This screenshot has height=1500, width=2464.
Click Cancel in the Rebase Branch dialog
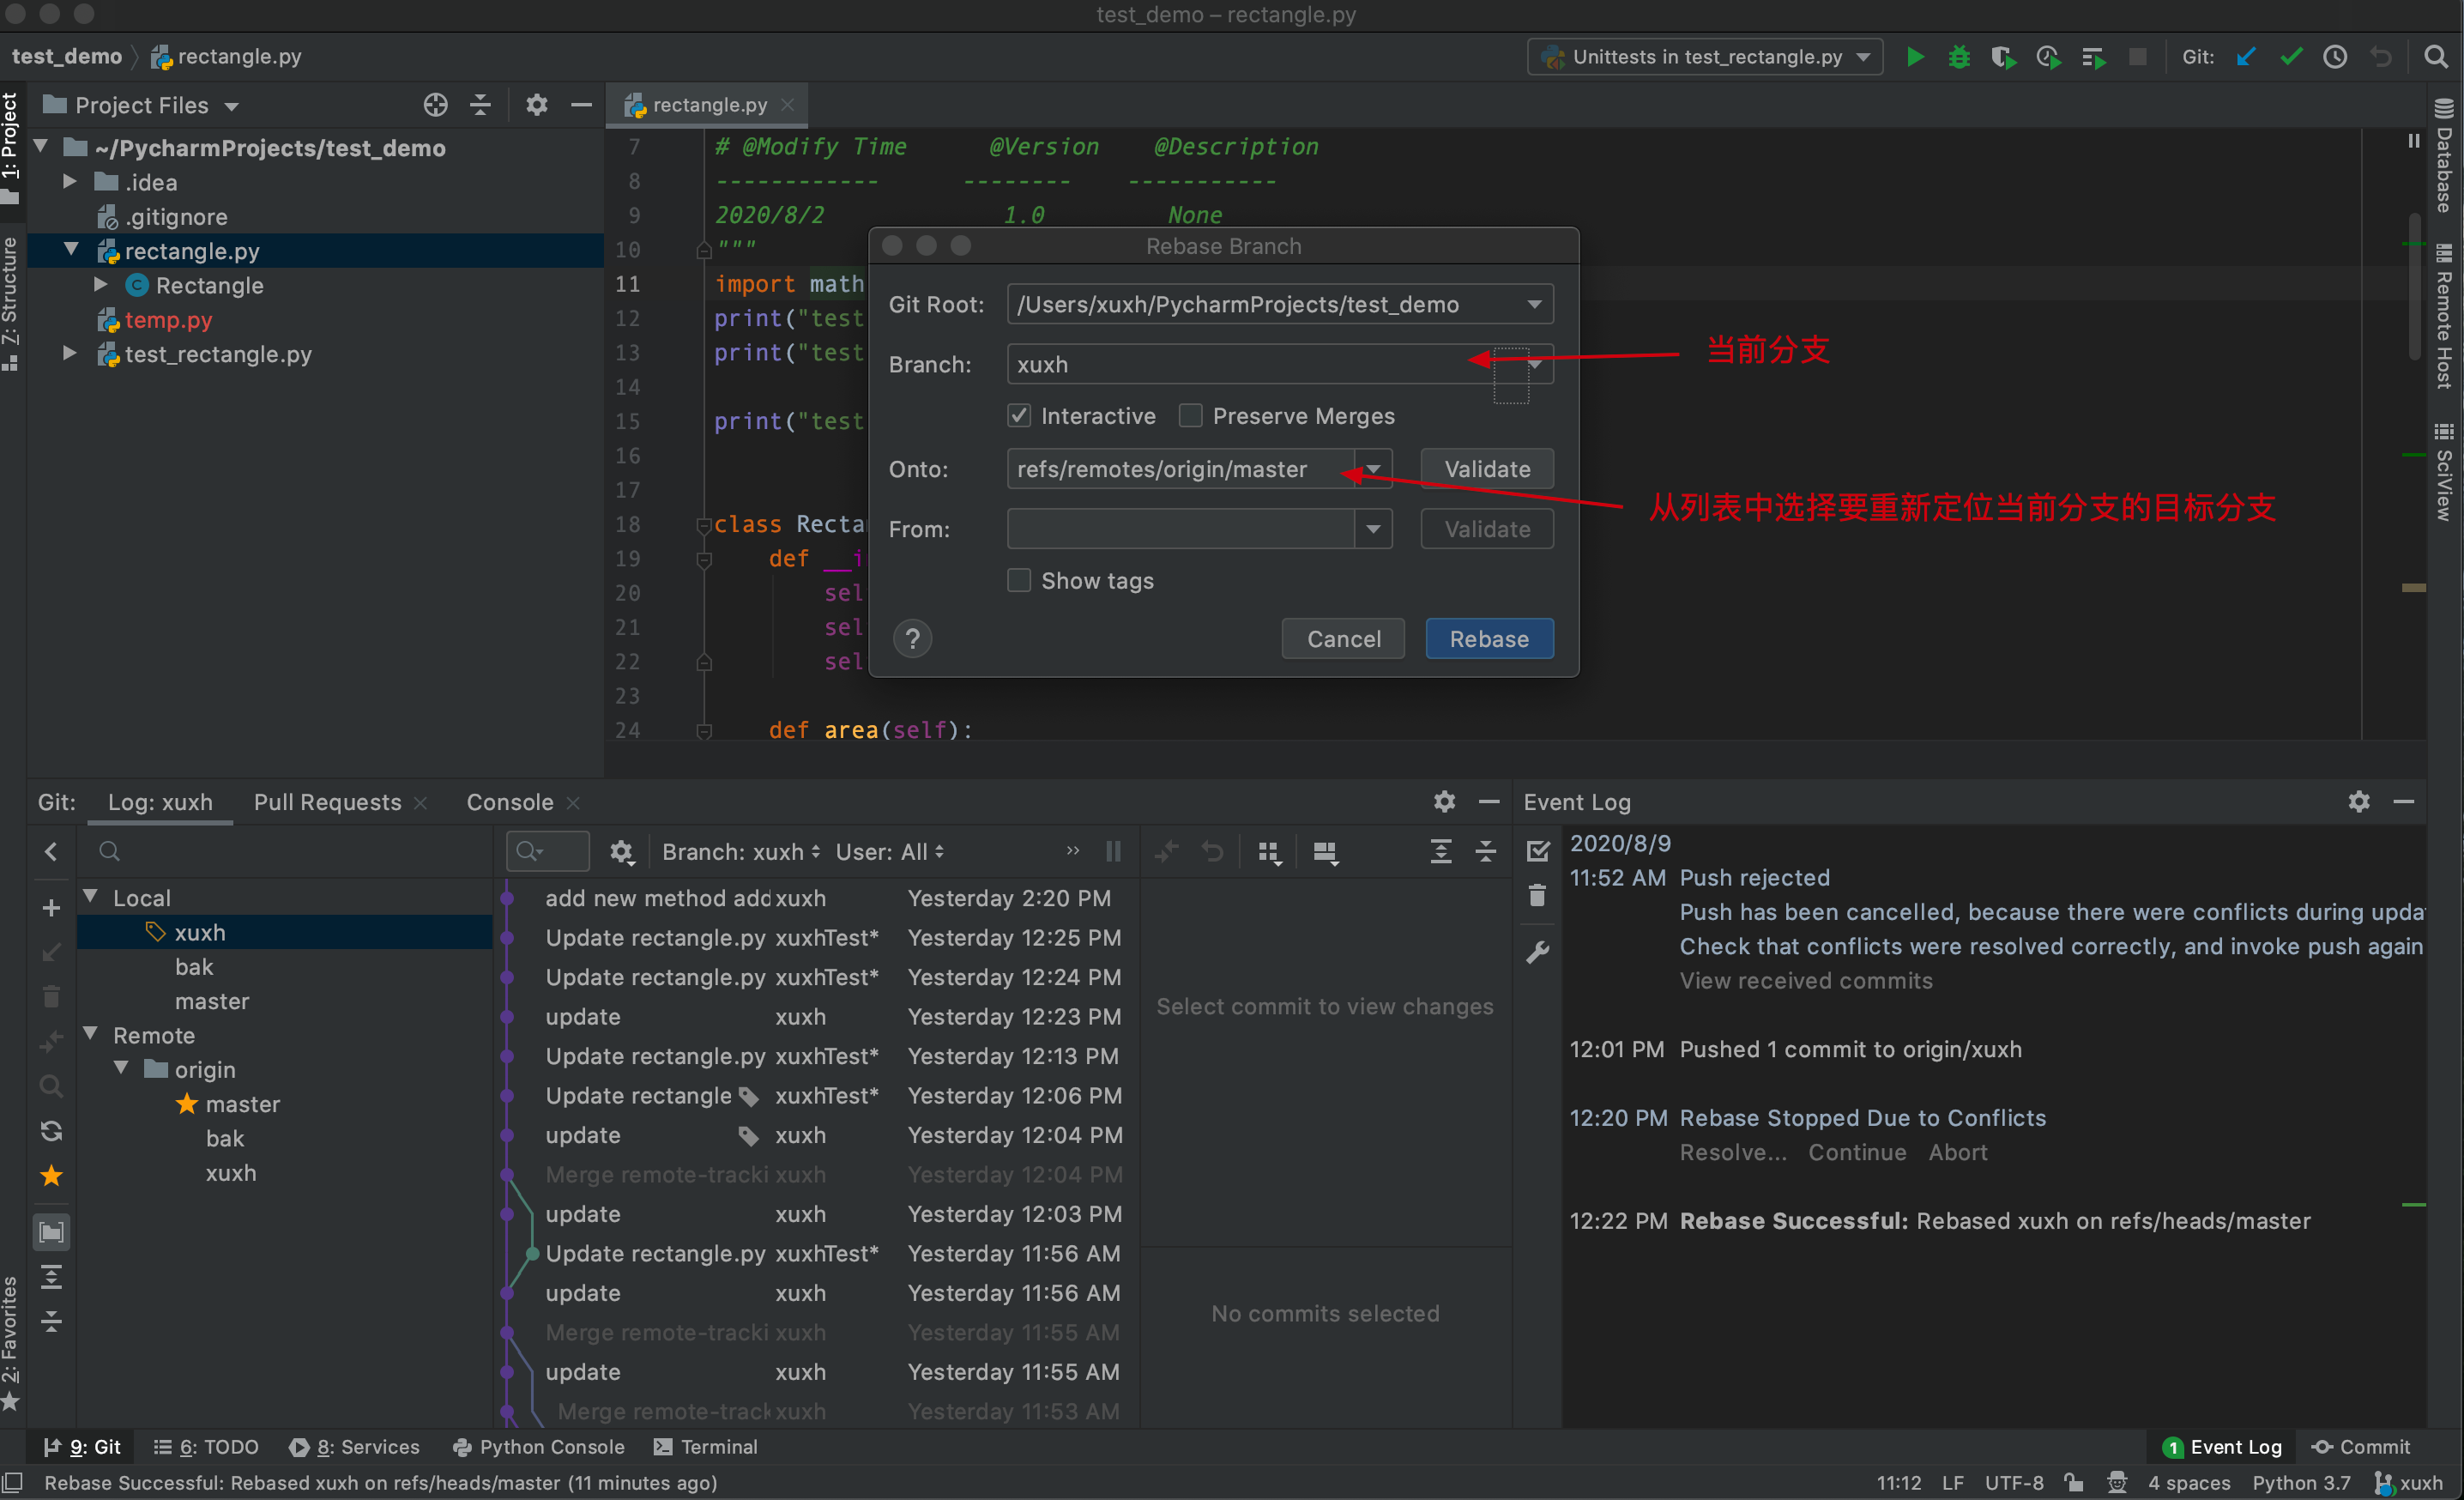coord(1343,639)
